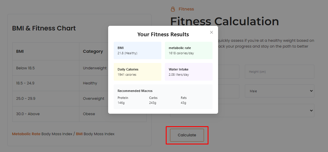Click the kettlebell Fitness icon
The width and height of the screenshot is (328, 152).
click(x=173, y=9)
